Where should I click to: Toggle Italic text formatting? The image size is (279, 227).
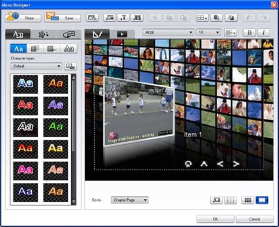[264, 32]
